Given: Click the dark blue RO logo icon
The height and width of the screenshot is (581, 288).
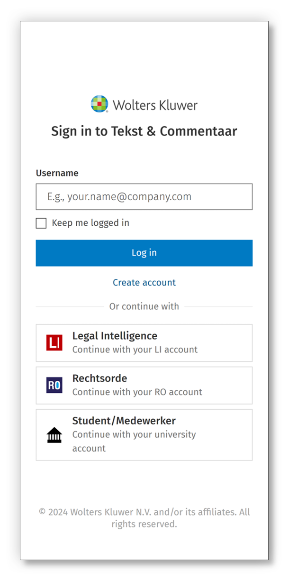Looking at the screenshot, I should pos(54,385).
